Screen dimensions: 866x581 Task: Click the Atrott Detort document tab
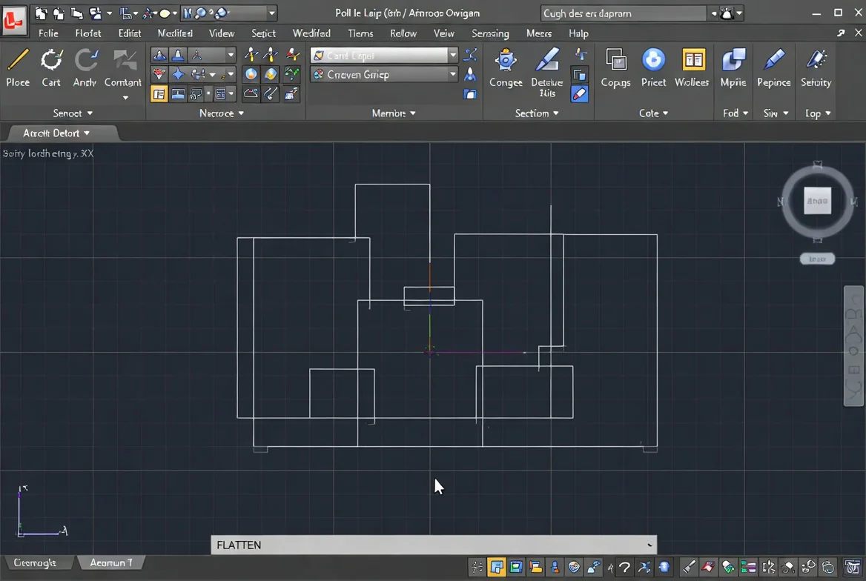coord(56,133)
